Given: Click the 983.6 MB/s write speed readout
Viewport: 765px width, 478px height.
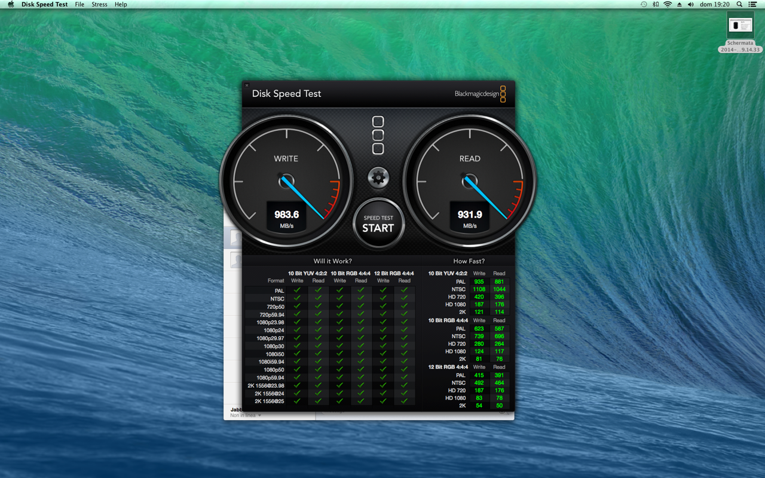Looking at the screenshot, I should coord(286,217).
